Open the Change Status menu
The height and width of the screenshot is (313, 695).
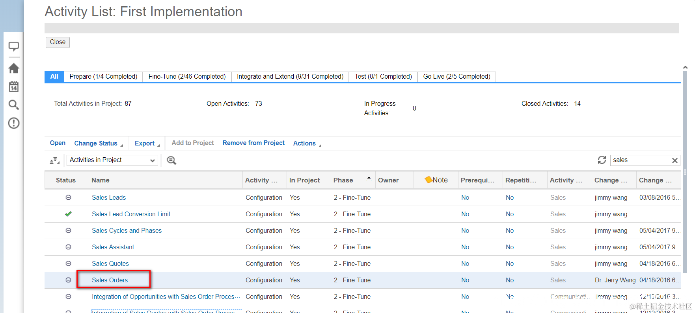(98, 144)
